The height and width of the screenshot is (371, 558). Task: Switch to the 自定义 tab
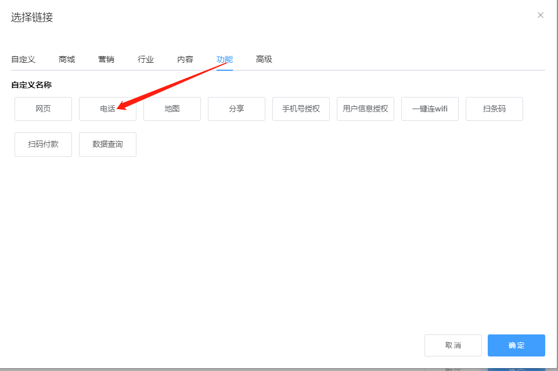(x=23, y=59)
